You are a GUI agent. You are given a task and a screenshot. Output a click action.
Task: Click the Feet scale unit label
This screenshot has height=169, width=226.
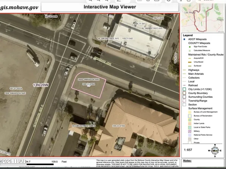tap(64, 162)
